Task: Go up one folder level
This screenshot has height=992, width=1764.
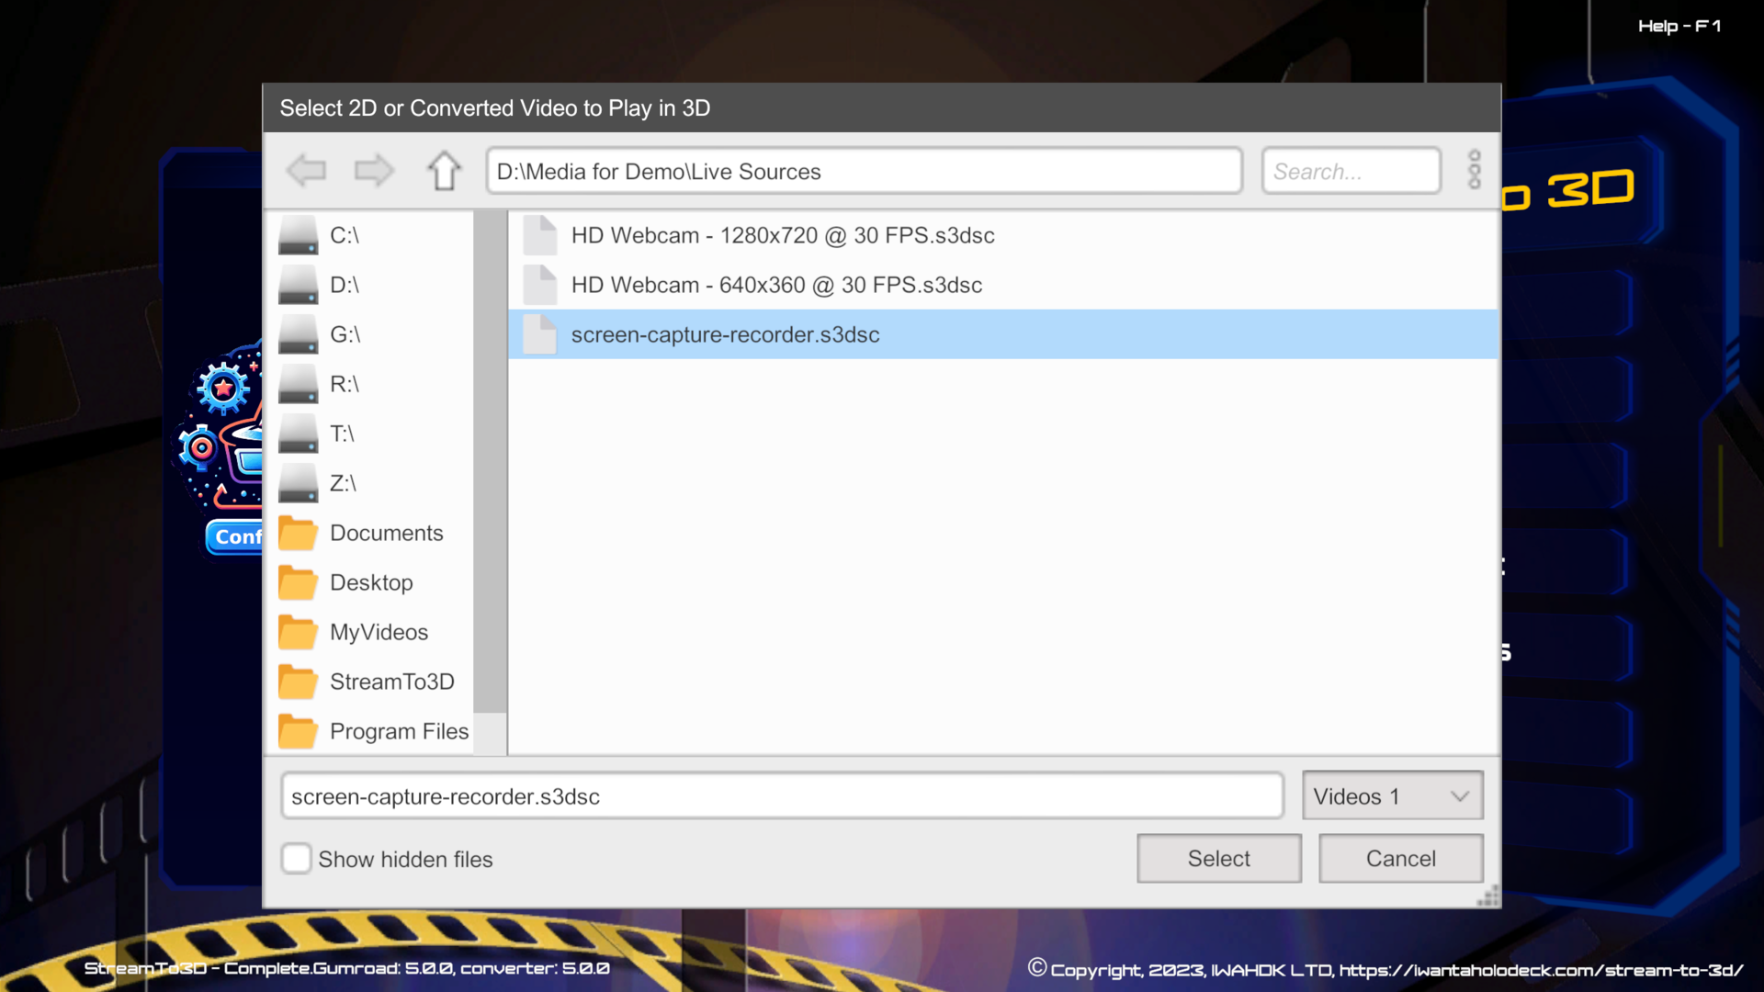Action: pos(444,171)
